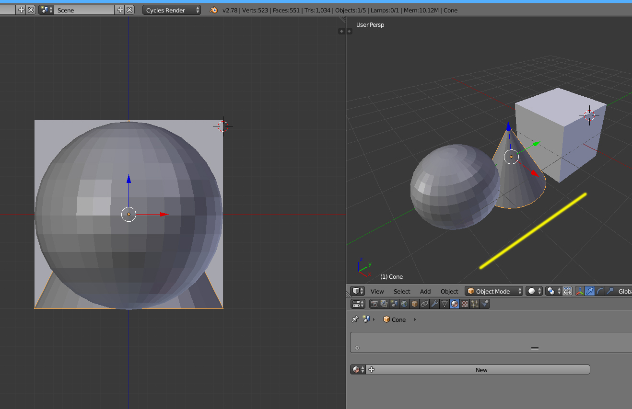Open the Cycles Render engine dropdown
Screen dimensions: 632x409
172,10
